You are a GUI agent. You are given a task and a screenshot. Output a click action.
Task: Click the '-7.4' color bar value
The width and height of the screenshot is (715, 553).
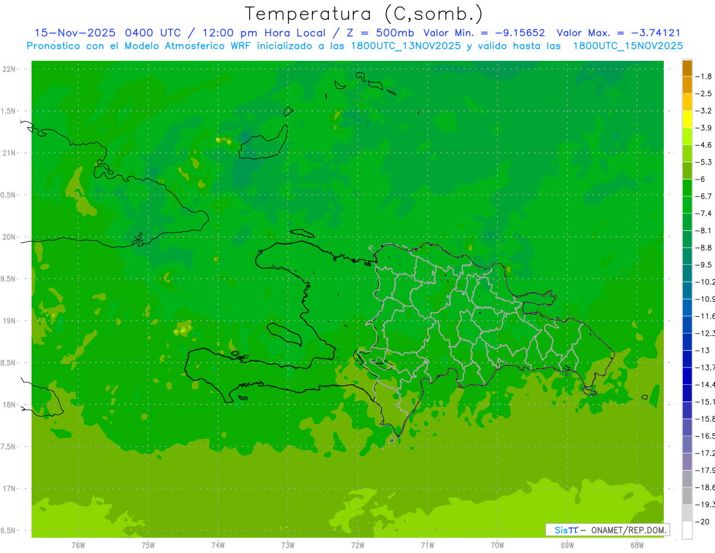[703, 214]
